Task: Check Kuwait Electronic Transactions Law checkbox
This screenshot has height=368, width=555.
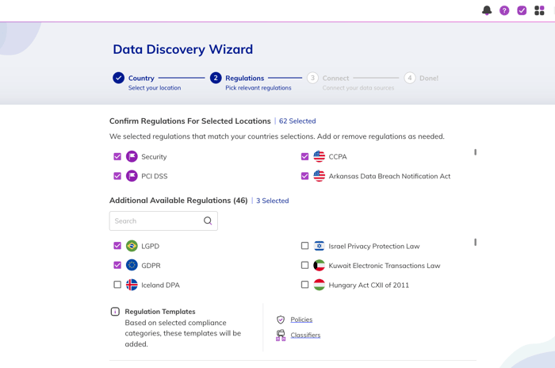Action: [x=304, y=265]
